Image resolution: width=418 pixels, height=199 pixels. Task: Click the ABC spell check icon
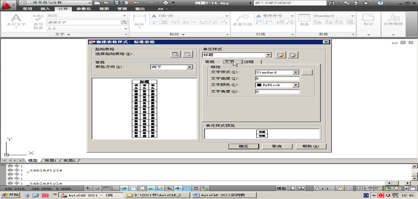(x=38, y=17)
